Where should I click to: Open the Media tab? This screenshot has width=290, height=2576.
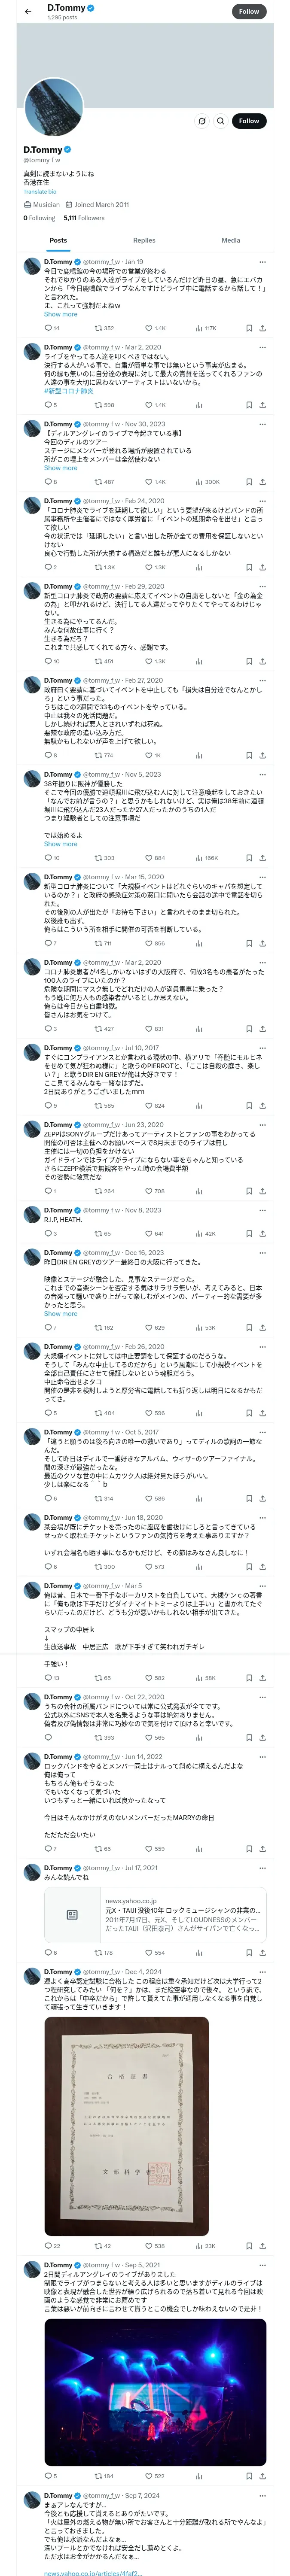231,240
